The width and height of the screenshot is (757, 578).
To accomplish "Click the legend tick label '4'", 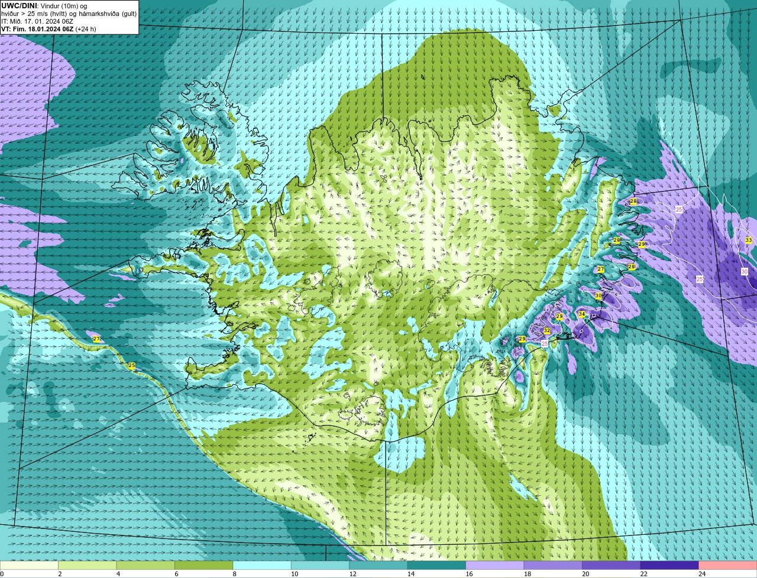I will tap(118, 574).
